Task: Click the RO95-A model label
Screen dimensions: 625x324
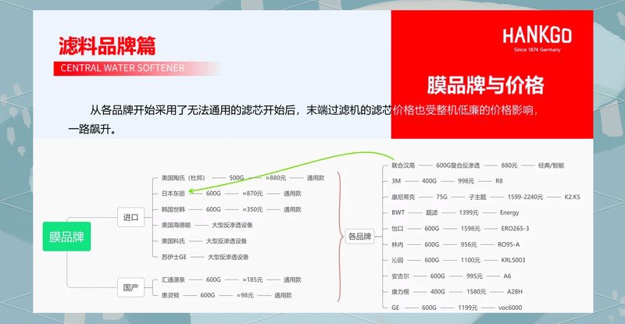Action: pos(509,244)
